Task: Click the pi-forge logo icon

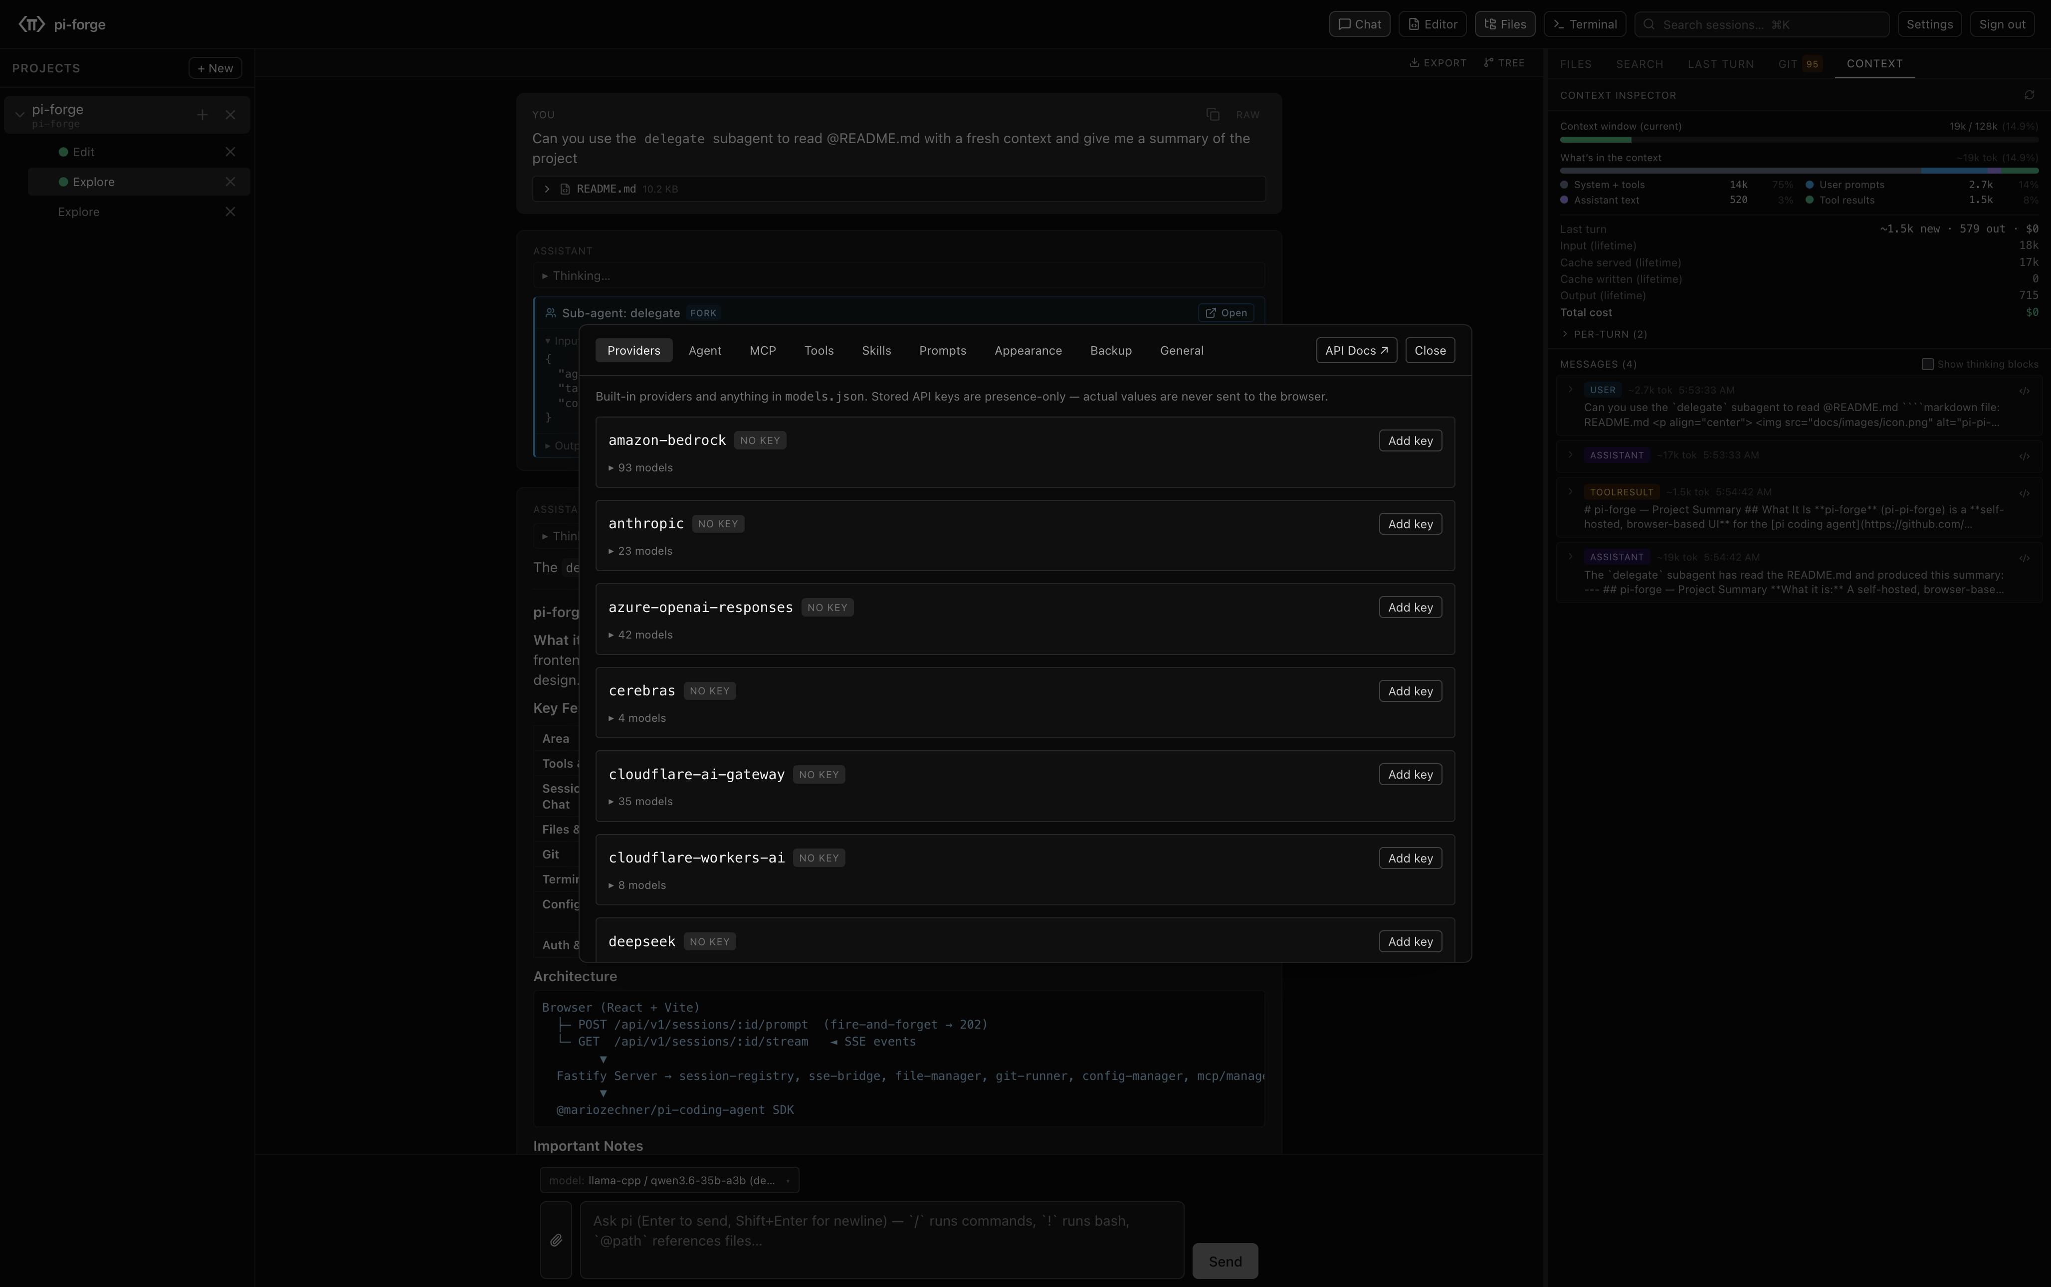Action: tap(31, 24)
